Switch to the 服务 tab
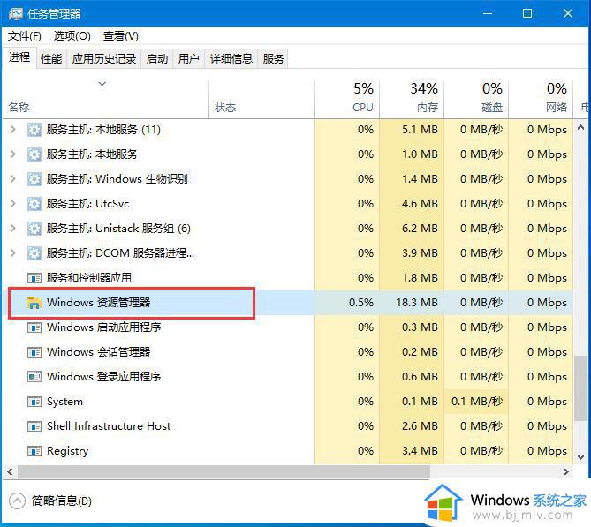 point(273,59)
